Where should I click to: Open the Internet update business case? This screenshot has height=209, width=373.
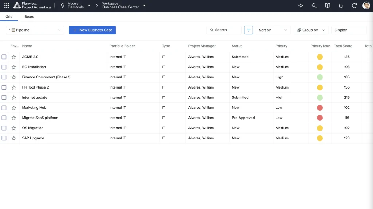pyautogui.click(x=35, y=97)
